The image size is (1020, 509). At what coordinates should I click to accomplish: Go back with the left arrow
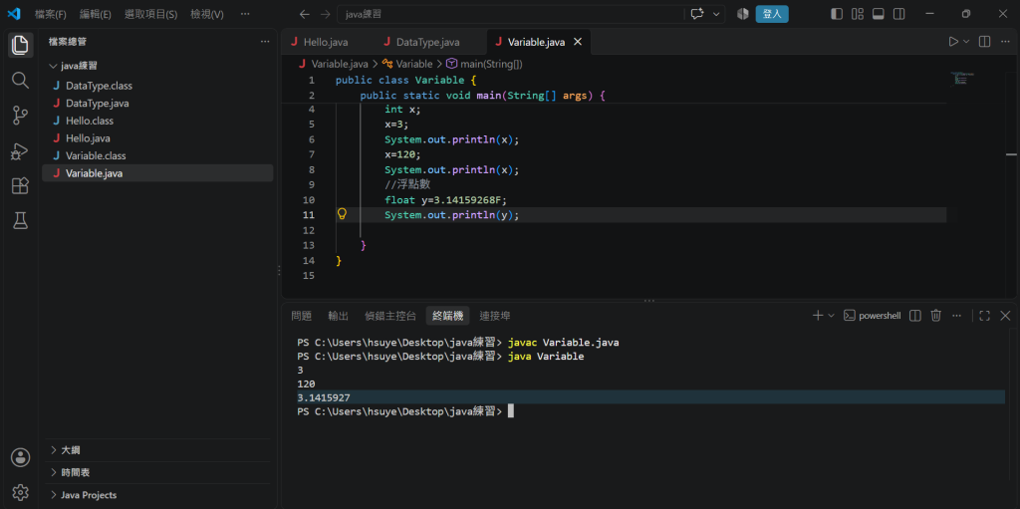304,14
